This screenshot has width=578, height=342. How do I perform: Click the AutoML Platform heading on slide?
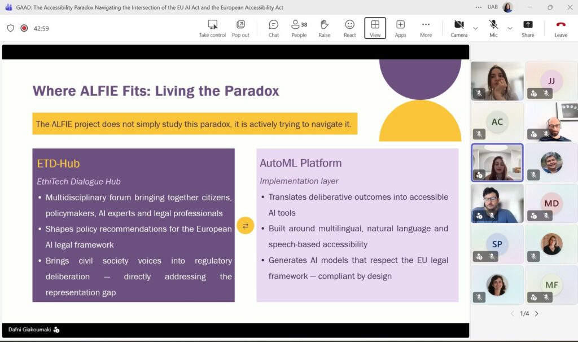[x=301, y=163]
